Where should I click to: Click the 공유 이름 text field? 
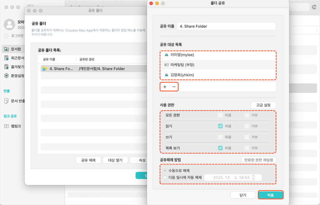click(x=226, y=26)
